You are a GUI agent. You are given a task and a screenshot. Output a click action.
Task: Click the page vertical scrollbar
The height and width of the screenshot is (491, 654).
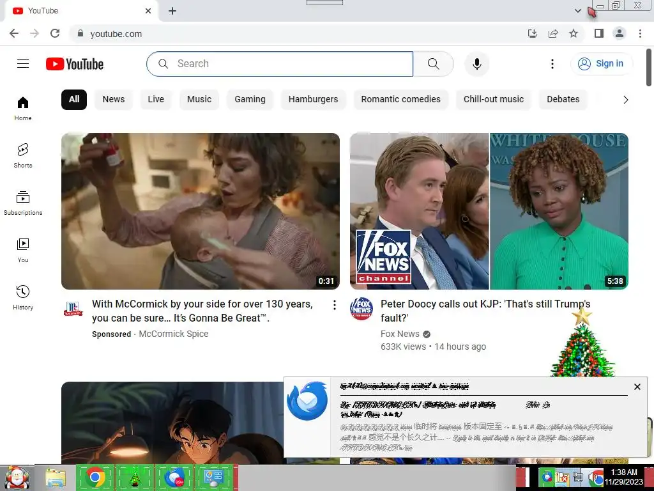coord(649,68)
